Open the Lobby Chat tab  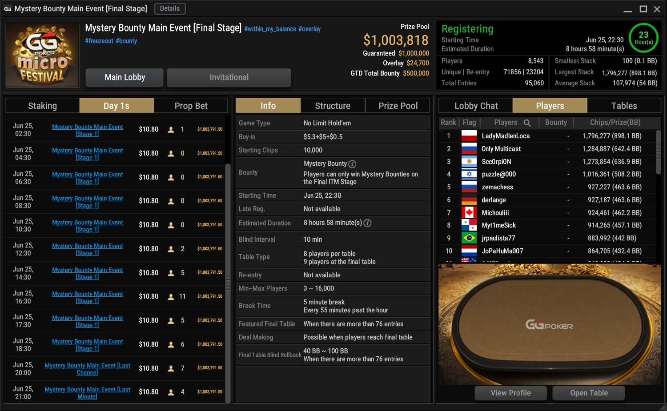(476, 106)
